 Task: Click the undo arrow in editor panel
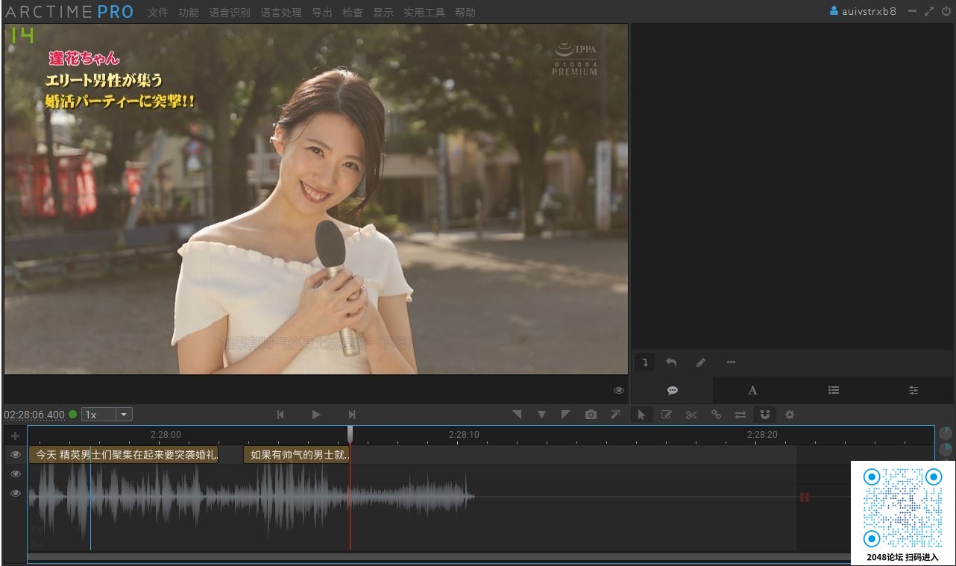pos(671,362)
